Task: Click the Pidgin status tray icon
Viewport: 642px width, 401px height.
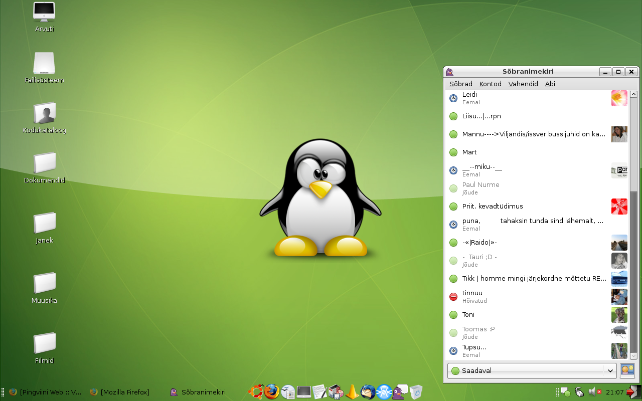Action: (565, 392)
